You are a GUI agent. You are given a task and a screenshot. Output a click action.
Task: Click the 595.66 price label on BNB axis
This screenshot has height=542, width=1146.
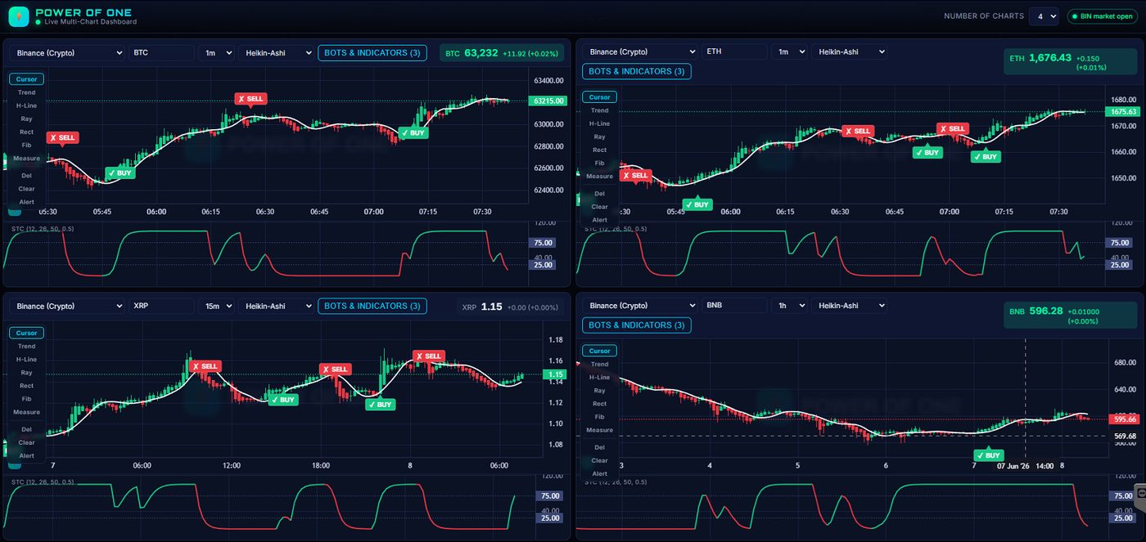click(1123, 419)
